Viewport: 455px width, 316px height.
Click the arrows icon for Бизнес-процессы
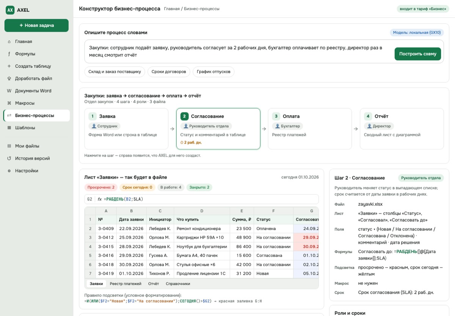pos(9,116)
